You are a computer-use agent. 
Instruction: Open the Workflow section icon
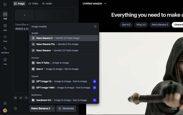5,48
